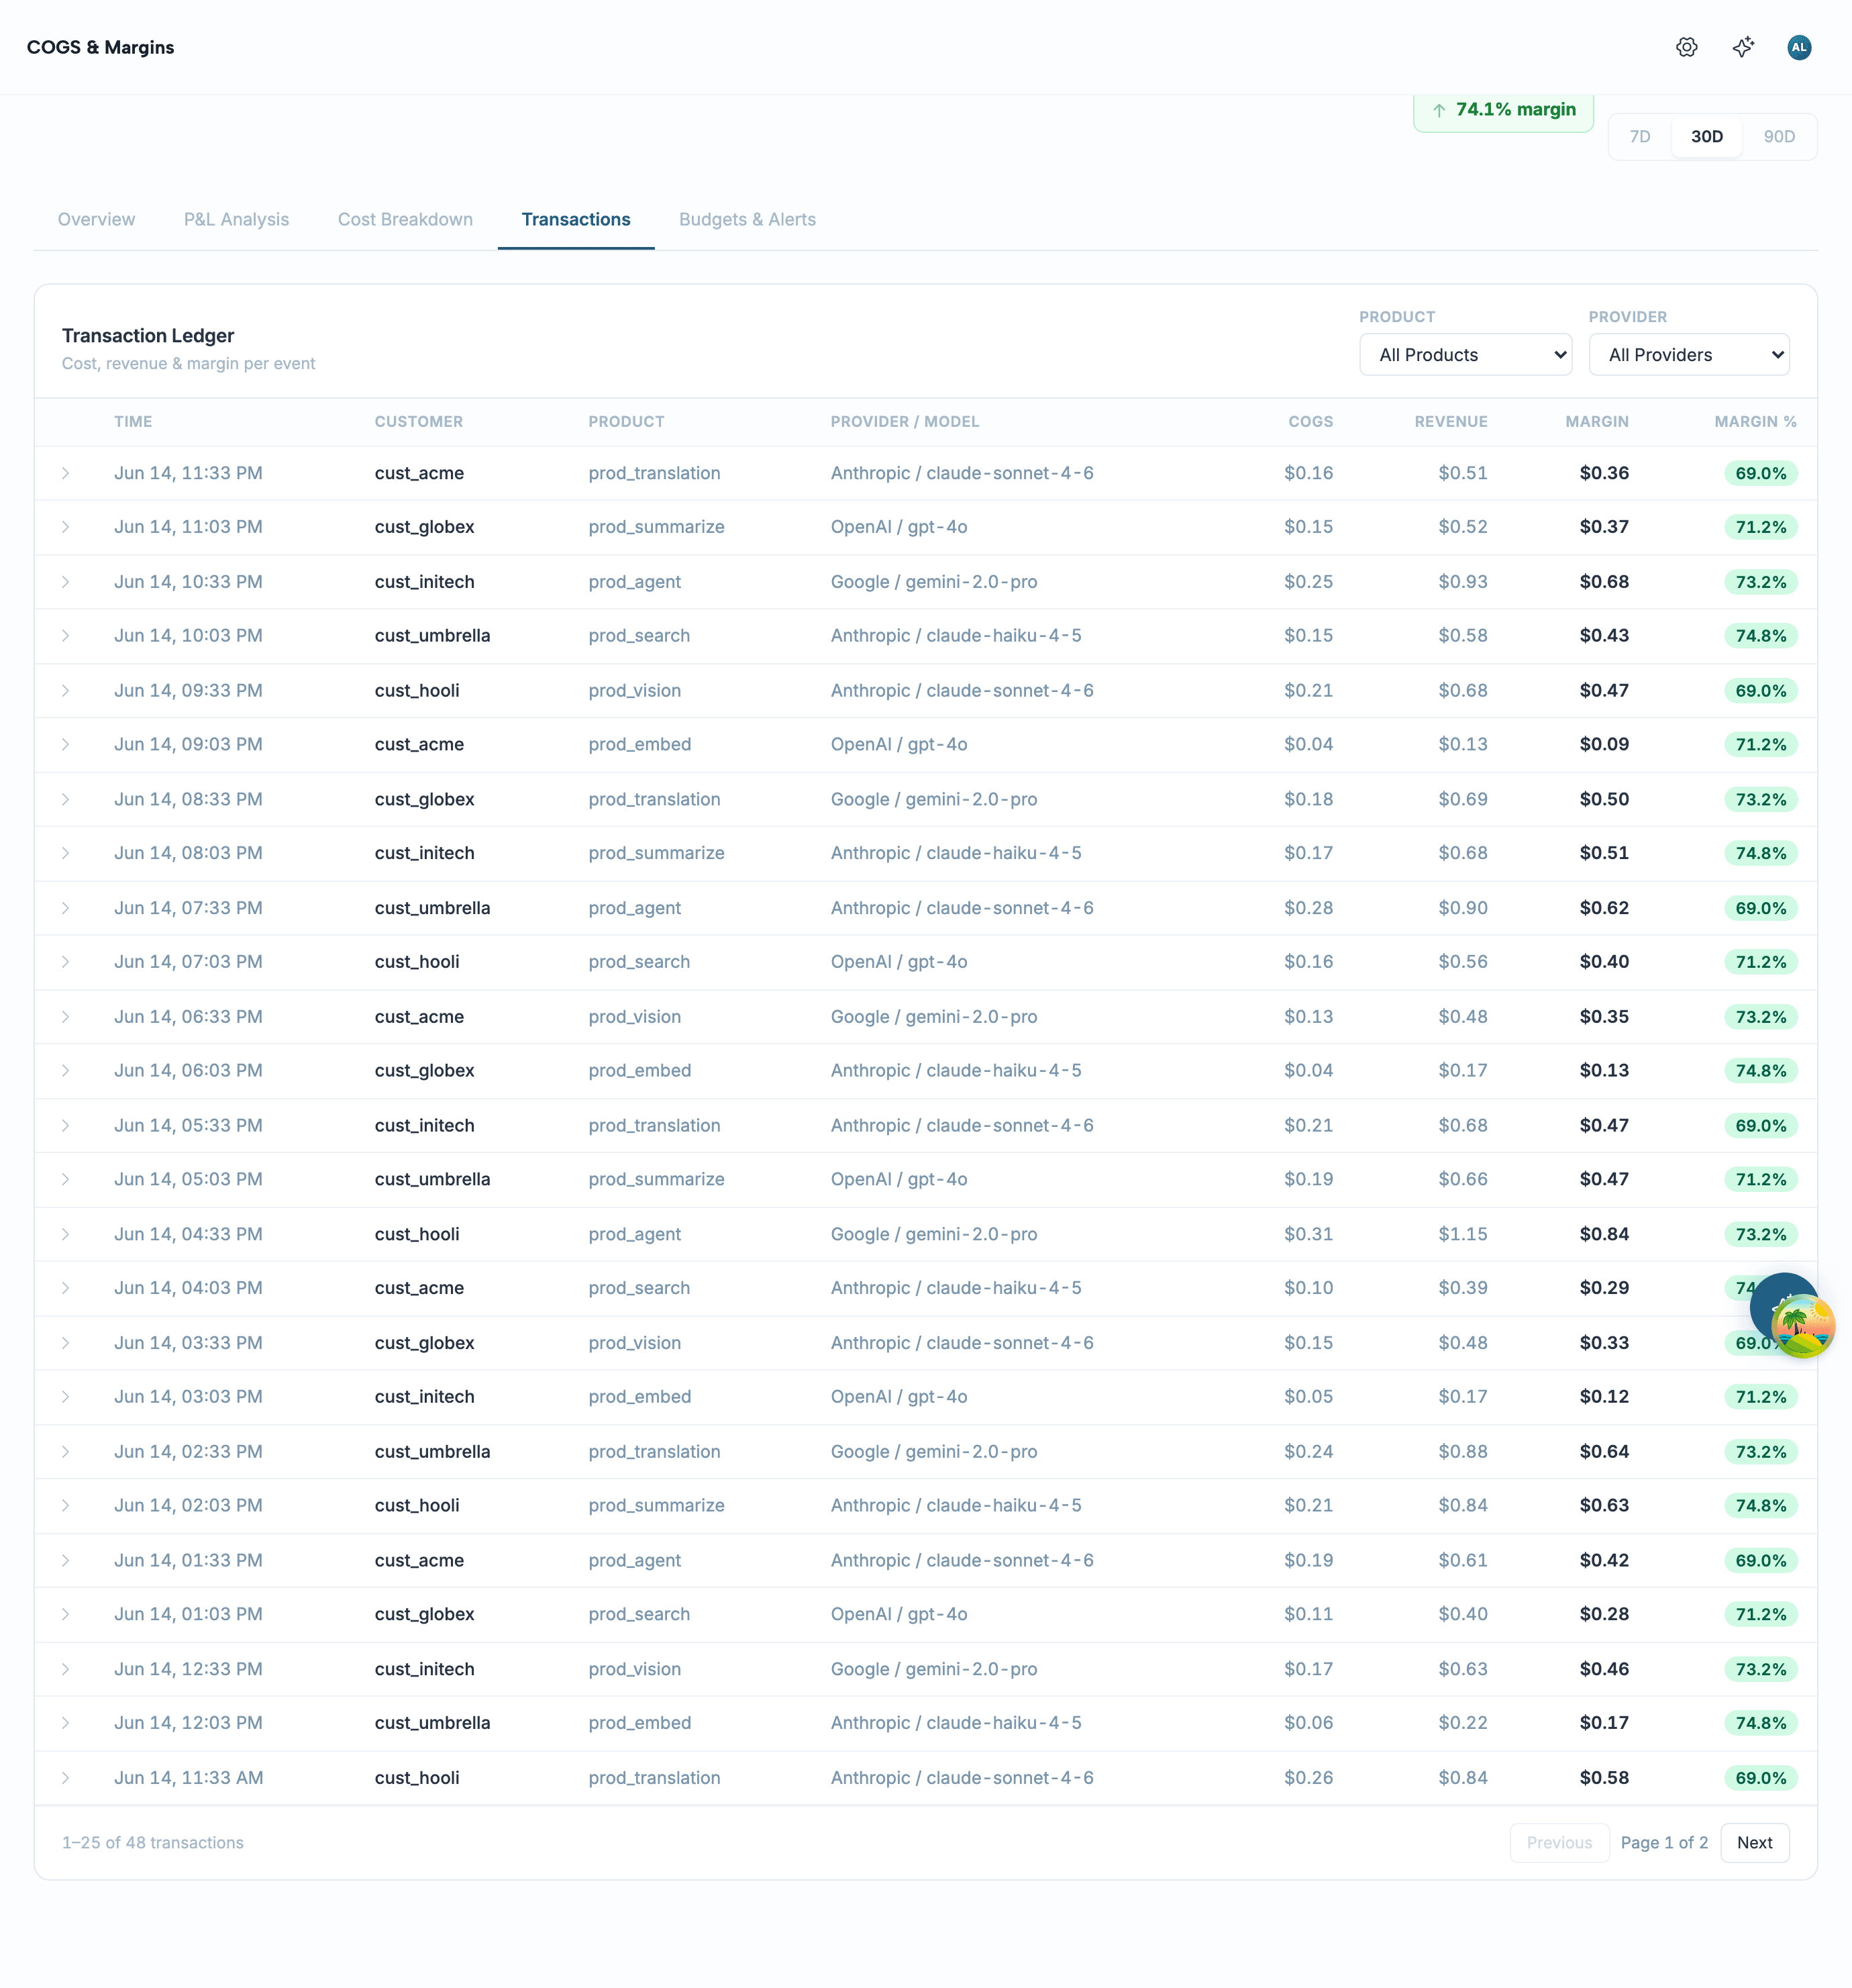The height and width of the screenshot is (1988, 1852).
Task: Open the All Providers dropdown
Action: click(x=1689, y=355)
